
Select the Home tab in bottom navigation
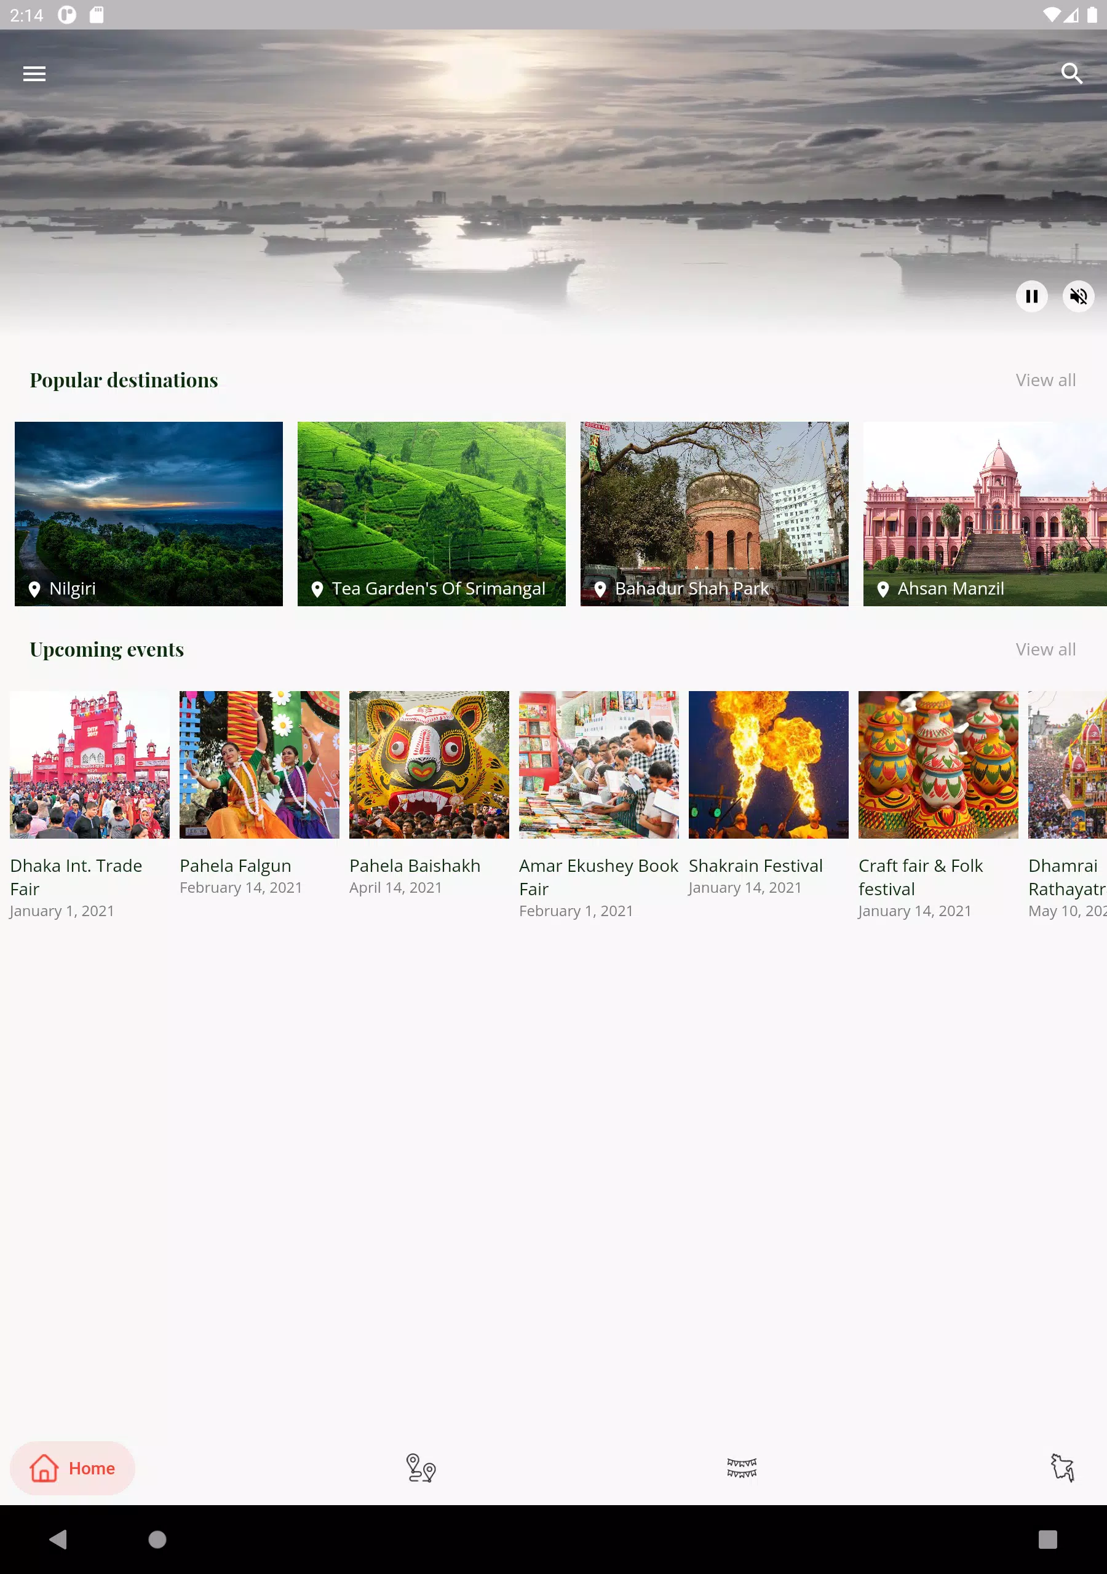(72, 1468)
